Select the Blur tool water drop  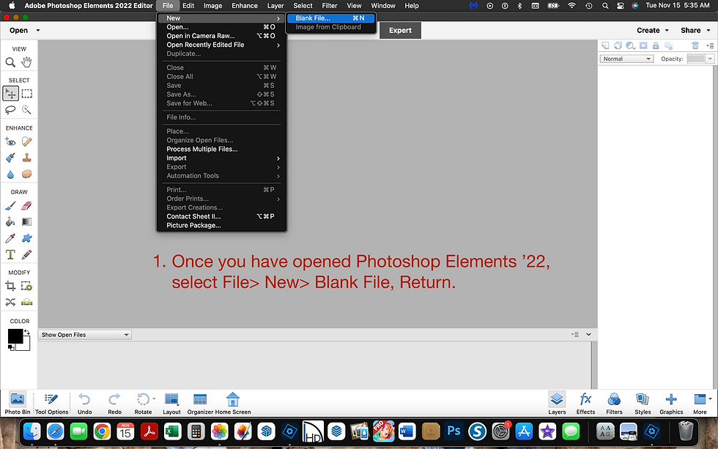10,174
